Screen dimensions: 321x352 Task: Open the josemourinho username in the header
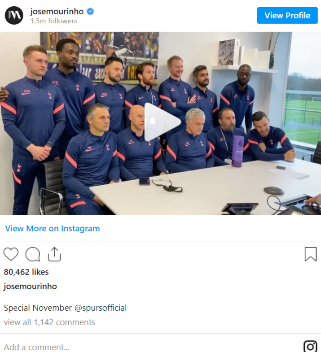(57, 11)
